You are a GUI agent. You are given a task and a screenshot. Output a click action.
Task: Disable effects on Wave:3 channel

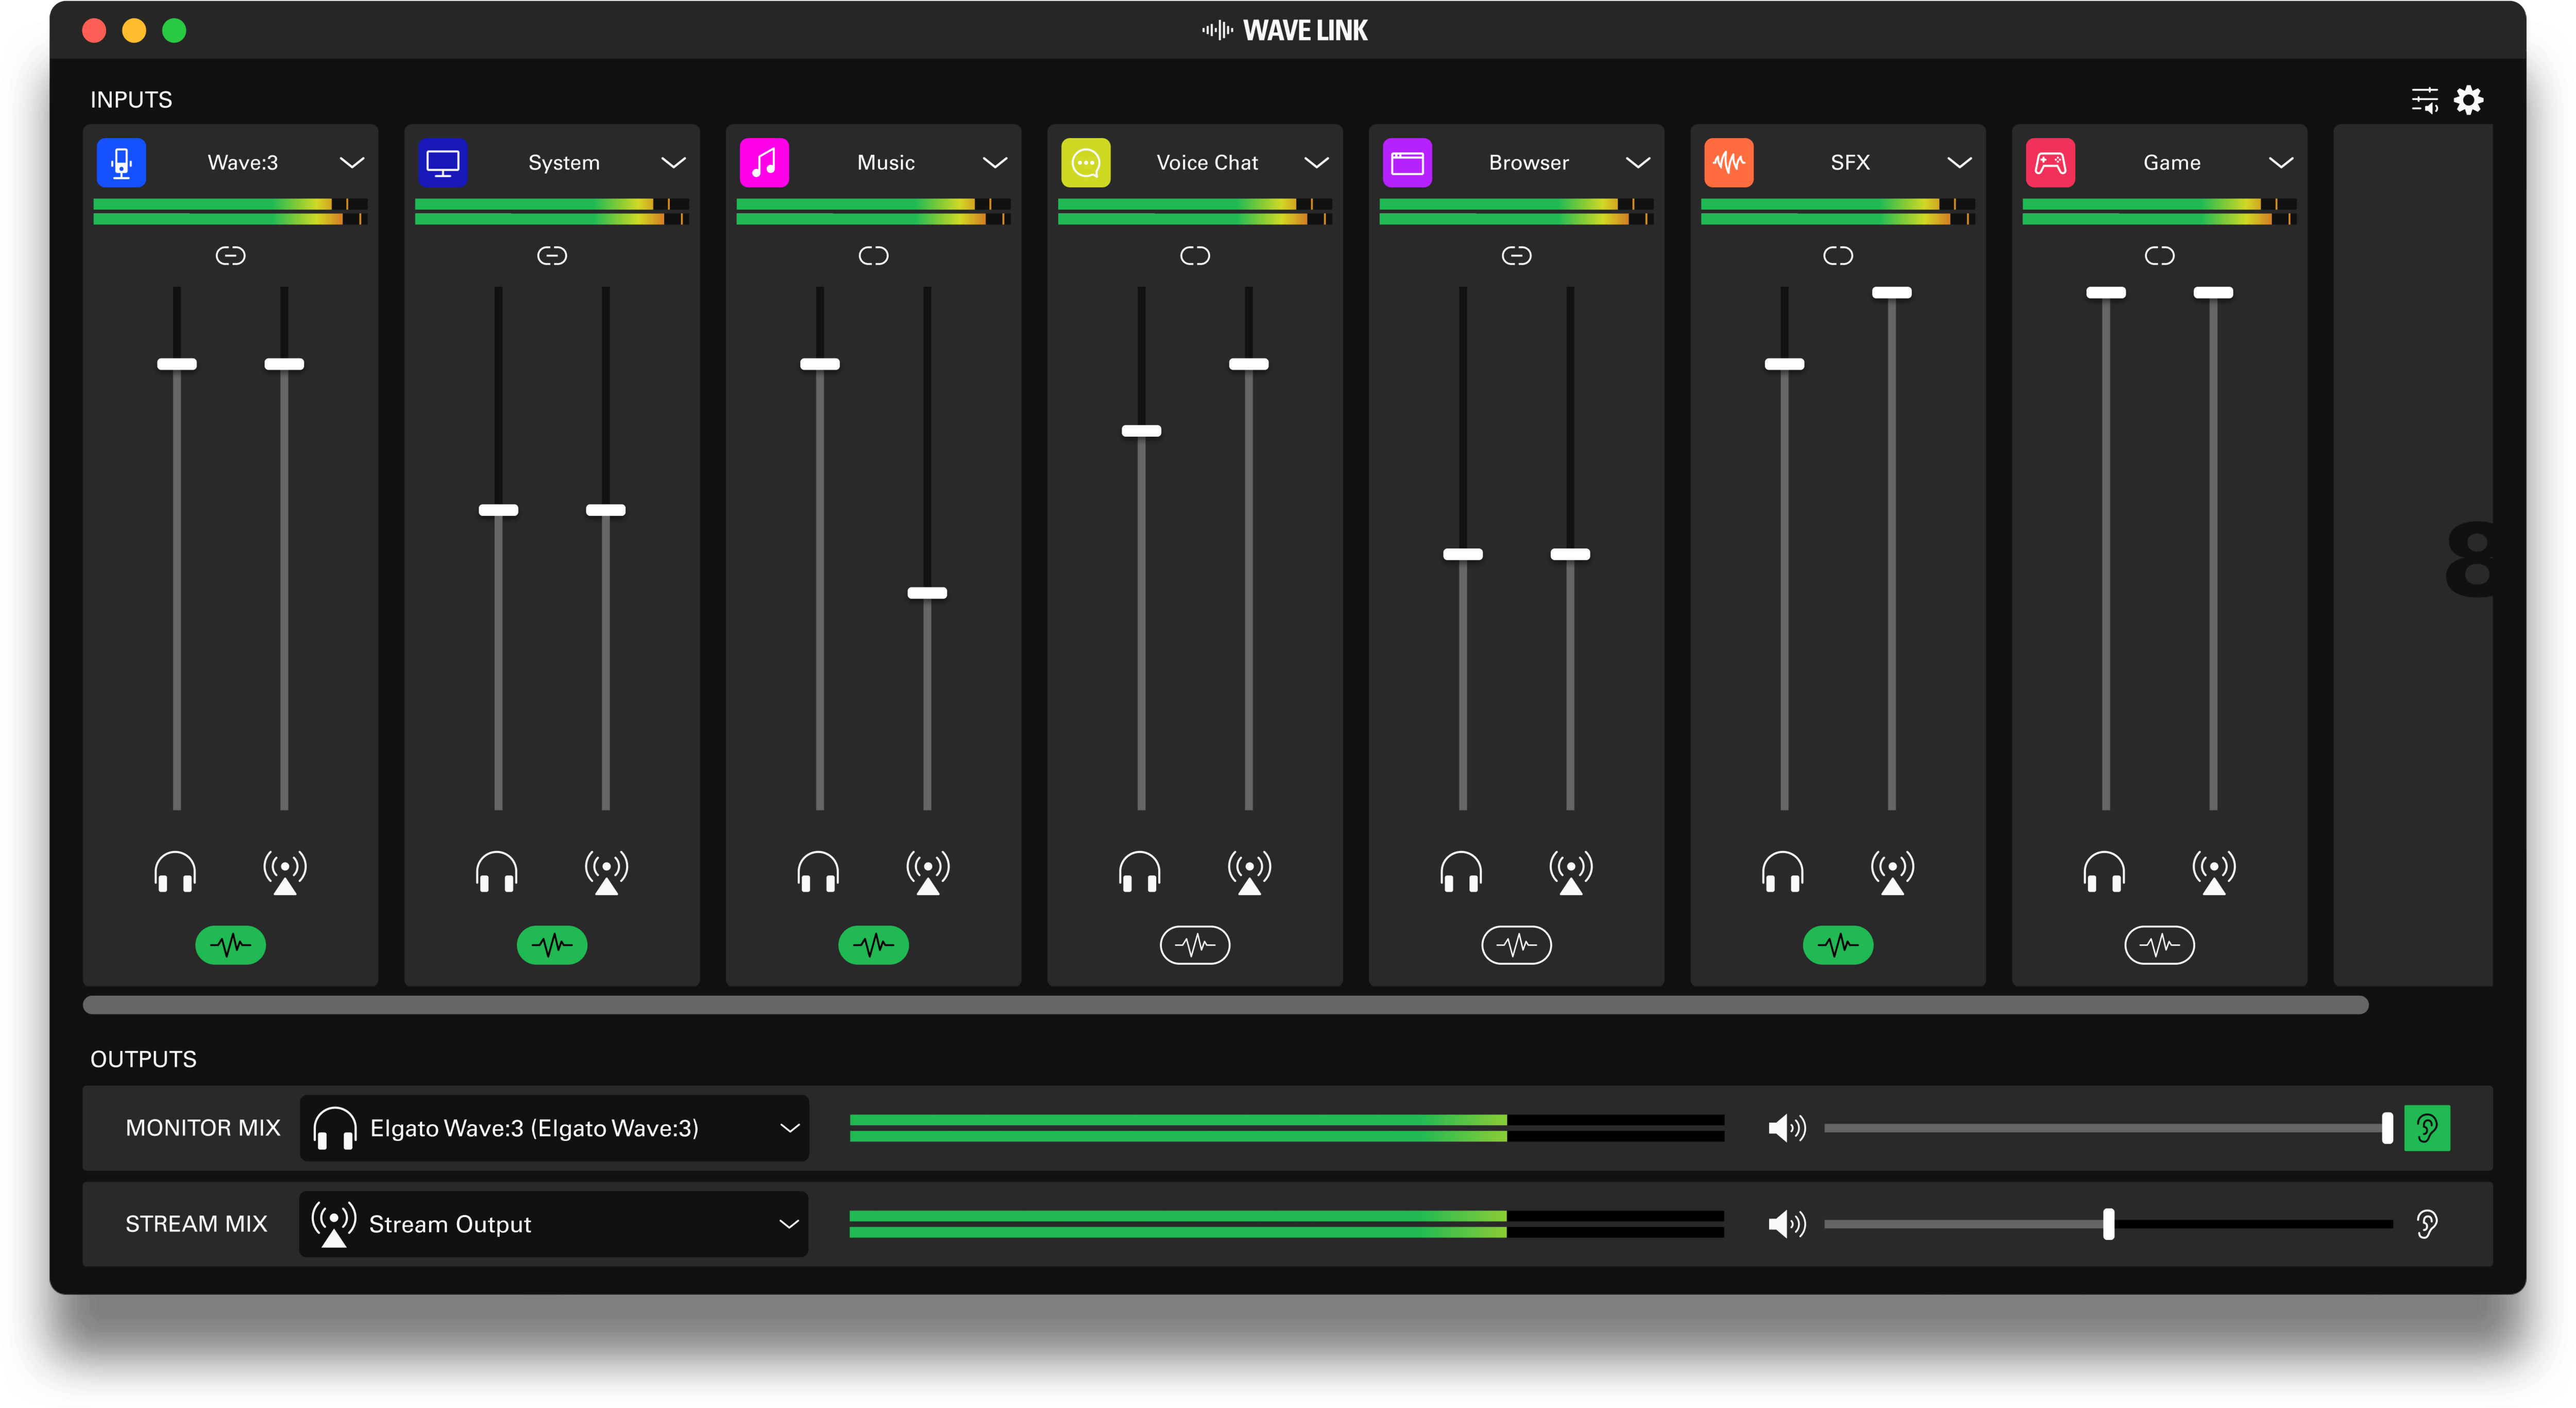pyautogui.click(x=230, y=945)
